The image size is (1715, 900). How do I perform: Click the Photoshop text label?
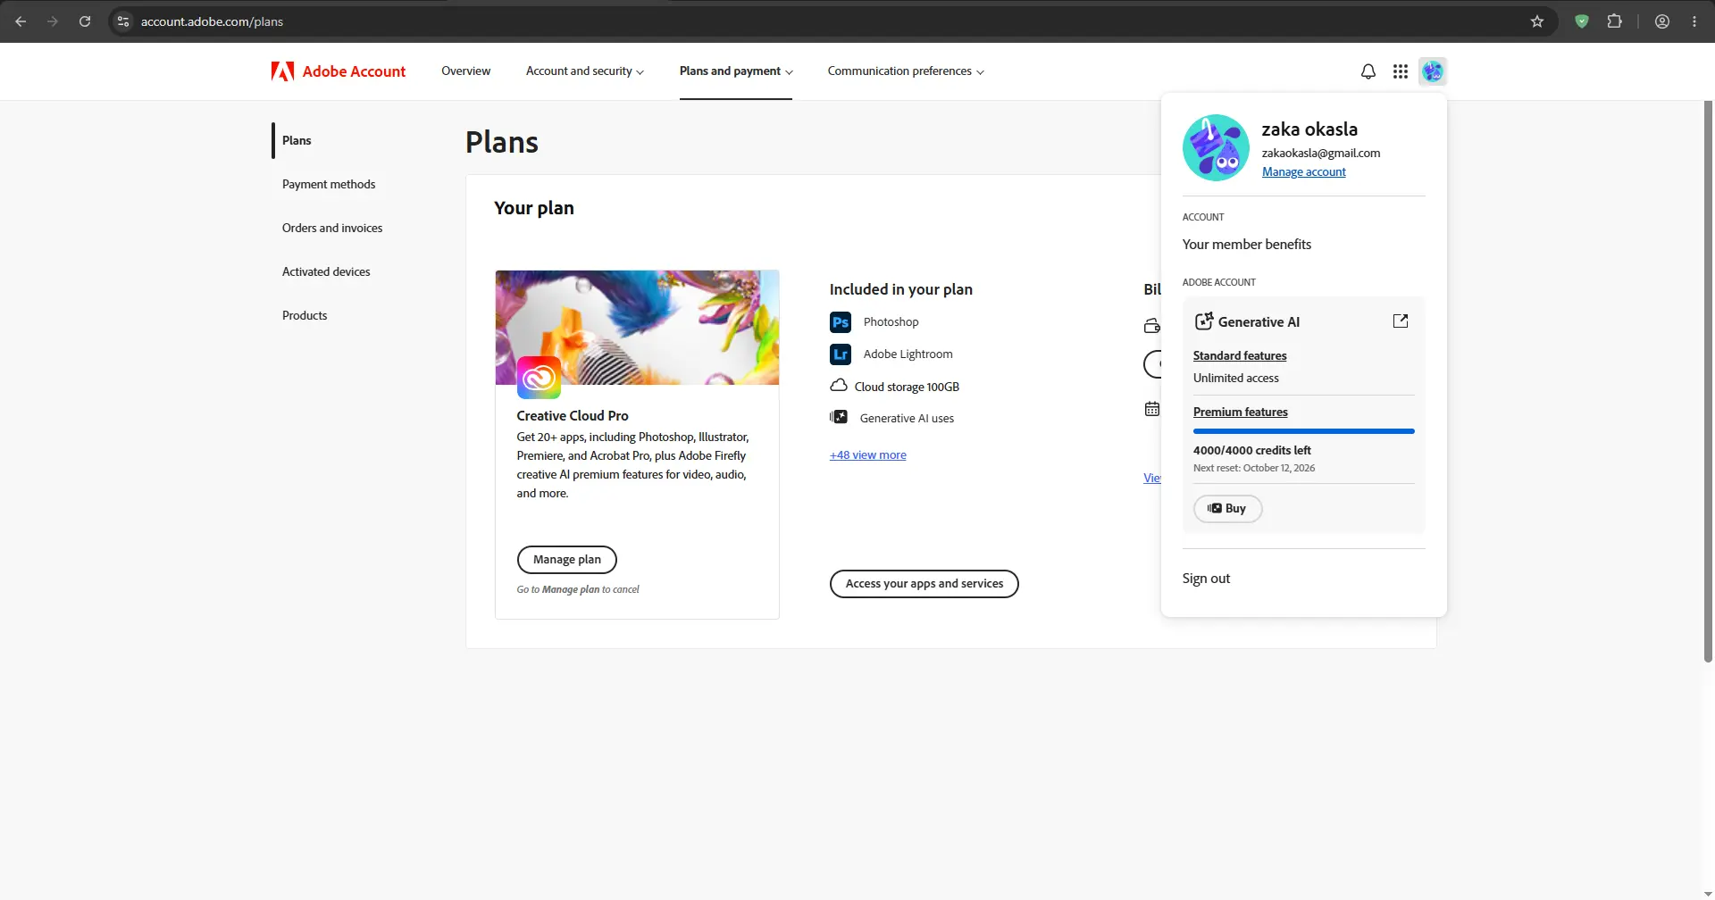tap(891, 322)
